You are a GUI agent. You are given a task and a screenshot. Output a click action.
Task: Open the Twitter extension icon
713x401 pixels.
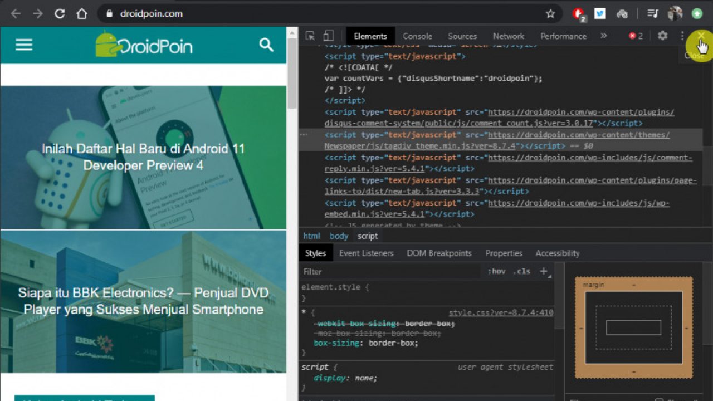click(600, 13)
